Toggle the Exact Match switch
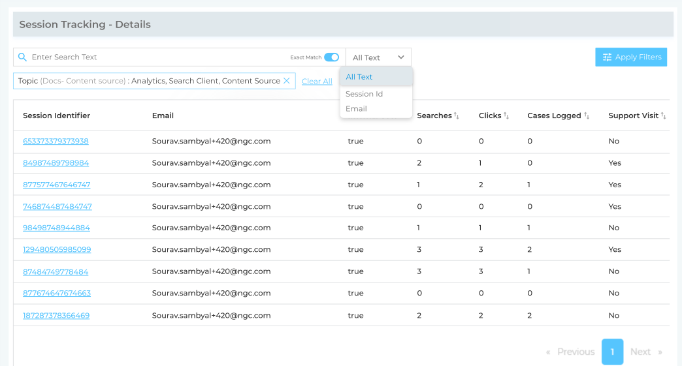 pyautogui.click(x=331, y=57)
